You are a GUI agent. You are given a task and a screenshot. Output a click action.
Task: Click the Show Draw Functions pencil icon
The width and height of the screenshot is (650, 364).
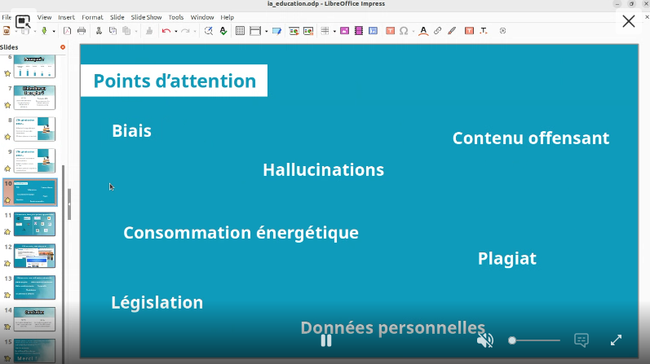pyautogui.click(x=452, y=31)
